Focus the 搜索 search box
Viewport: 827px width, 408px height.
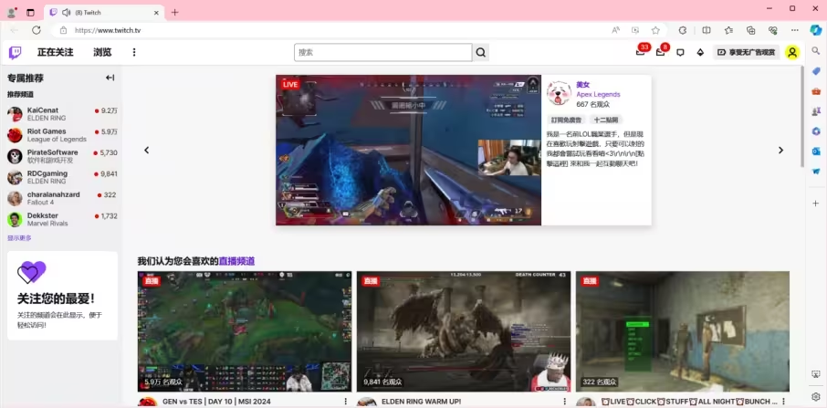(382, 52)
